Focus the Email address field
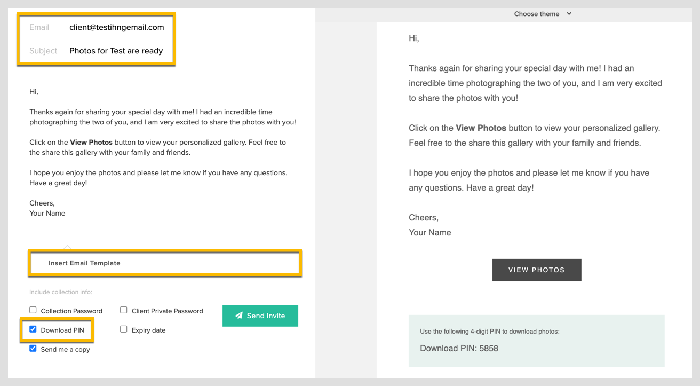This screenshot has width=700, height=386. 117,27
